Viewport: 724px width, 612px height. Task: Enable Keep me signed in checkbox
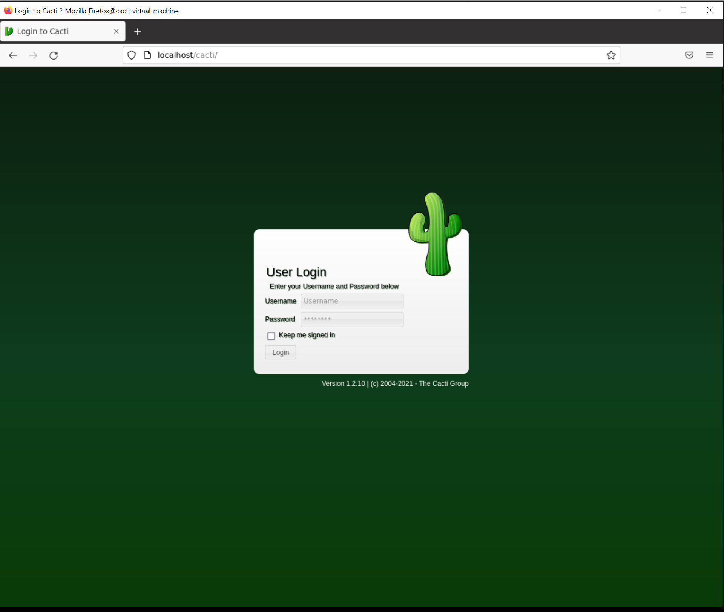tap(271, 336)
